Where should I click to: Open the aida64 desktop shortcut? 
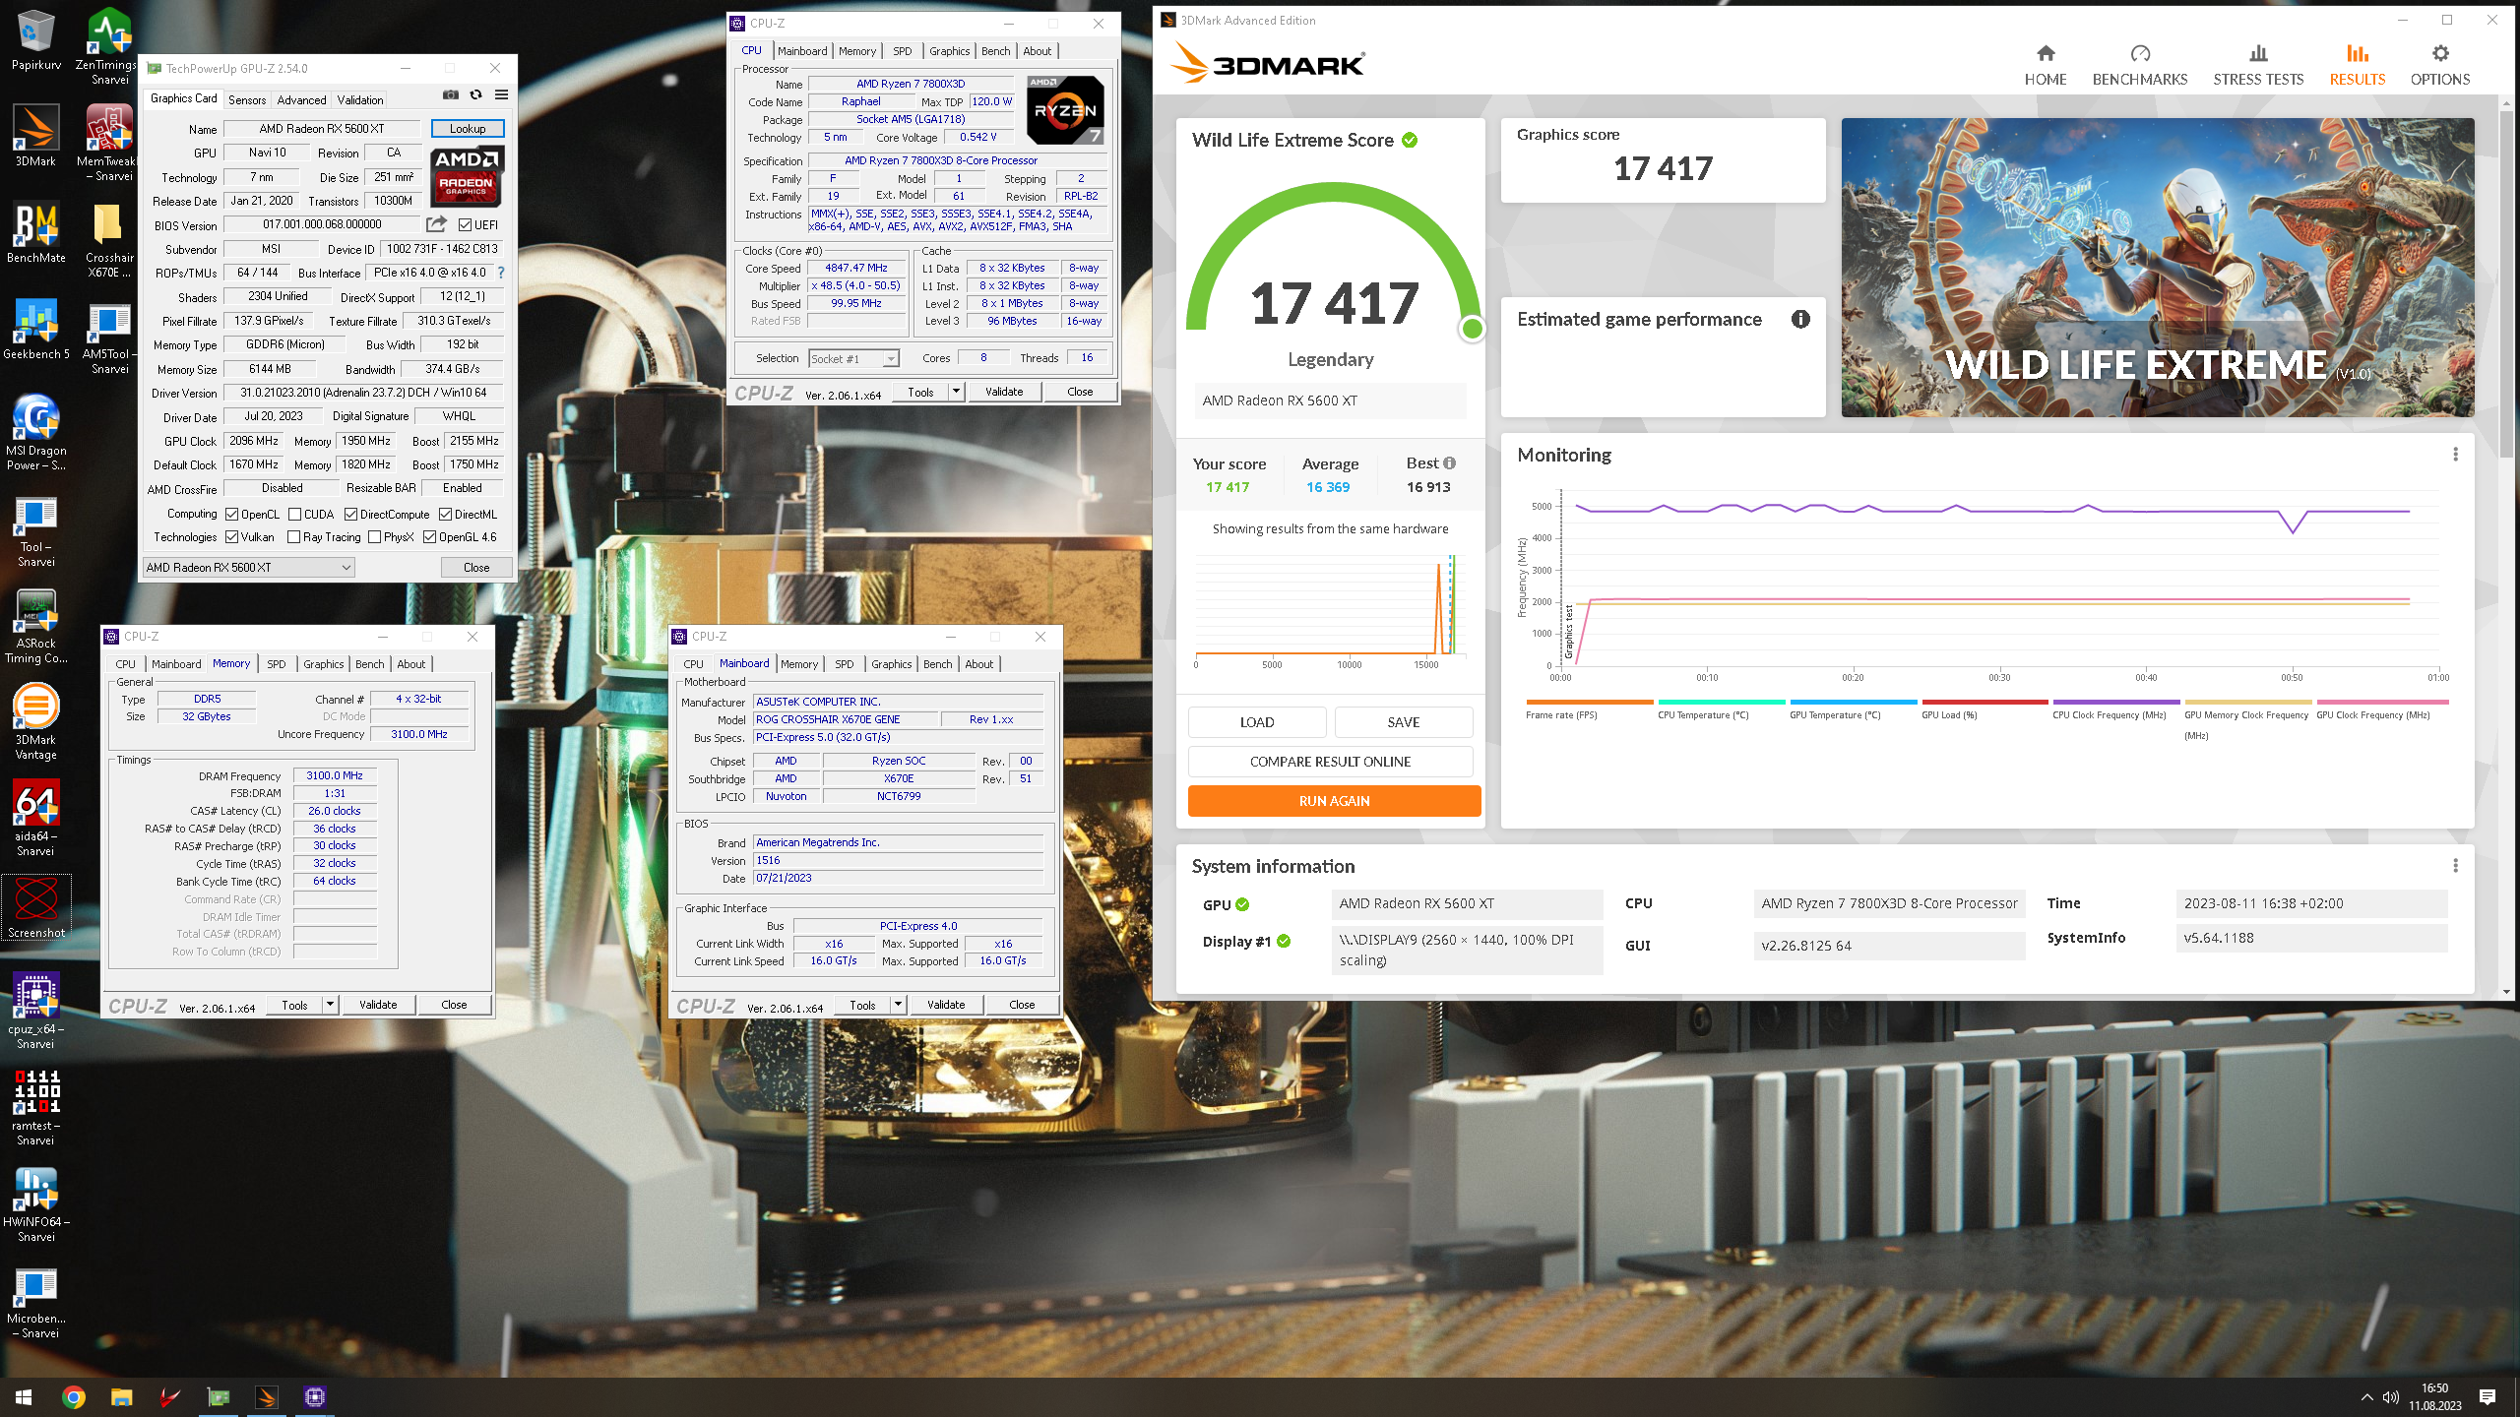pyautogui.click(x=35, y=817)
